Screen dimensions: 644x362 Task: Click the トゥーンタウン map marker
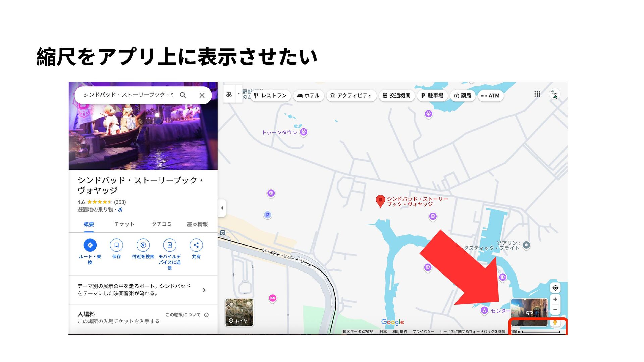click(304, 132)
